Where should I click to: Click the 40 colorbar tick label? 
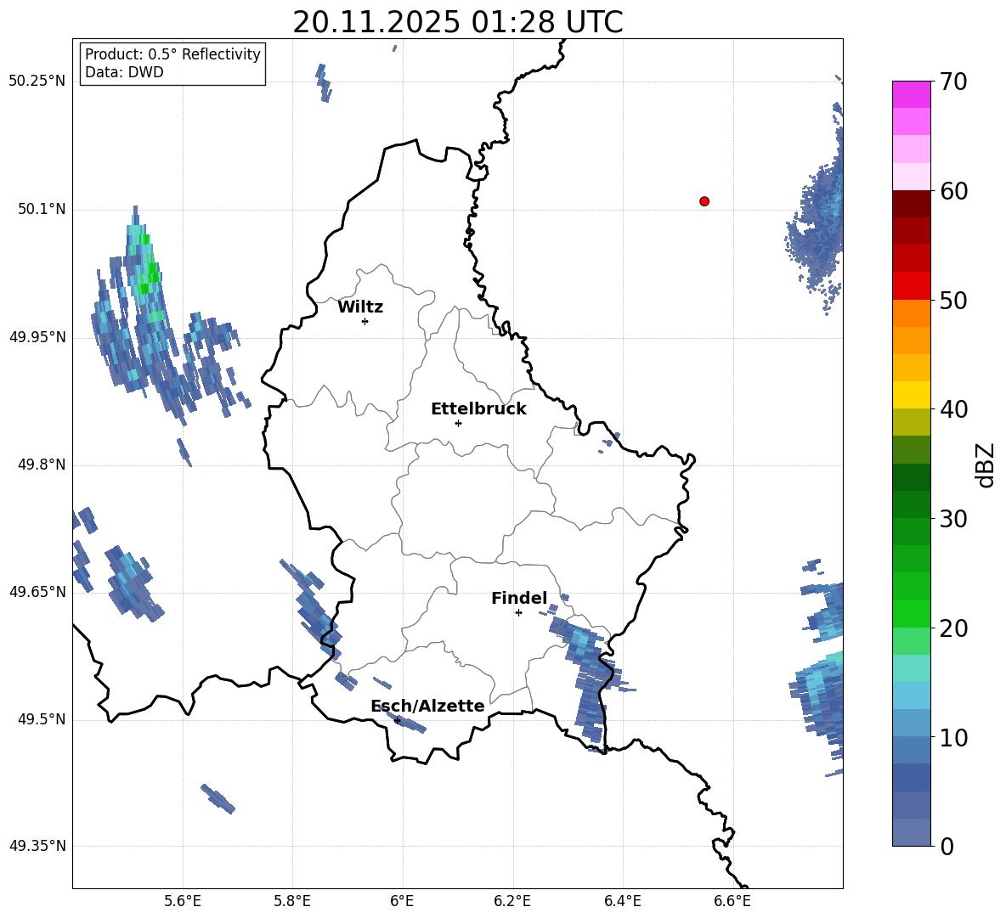pos(953,409)
